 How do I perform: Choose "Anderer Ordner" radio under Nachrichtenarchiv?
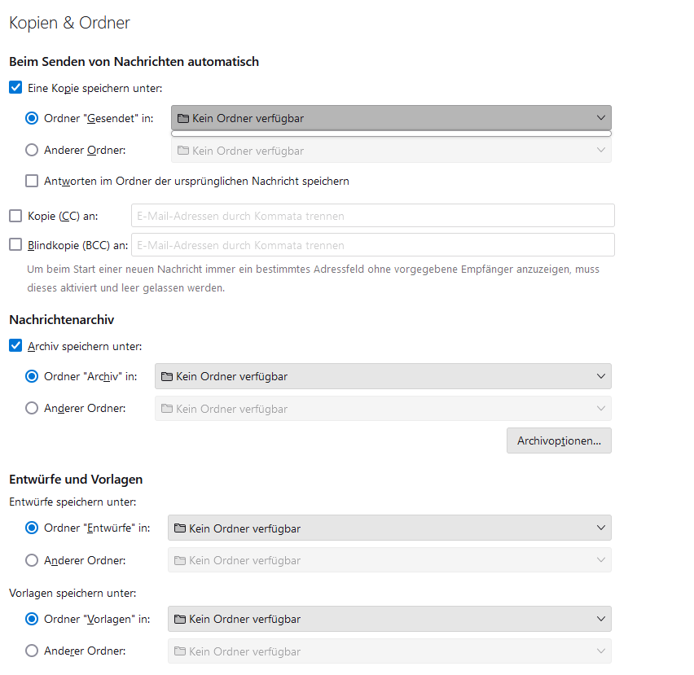coord(32,408)
